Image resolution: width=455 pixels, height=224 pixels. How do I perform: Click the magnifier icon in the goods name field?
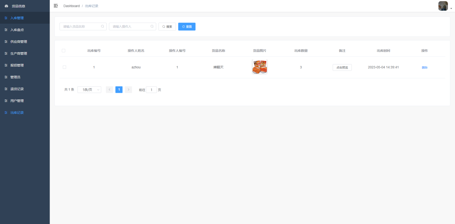point(103,26)
